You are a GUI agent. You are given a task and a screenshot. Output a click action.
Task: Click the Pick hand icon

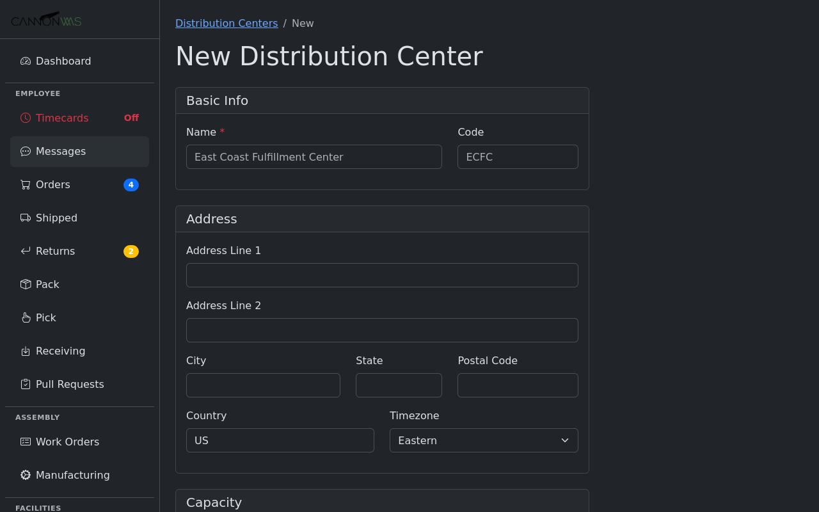click(25, 317)
